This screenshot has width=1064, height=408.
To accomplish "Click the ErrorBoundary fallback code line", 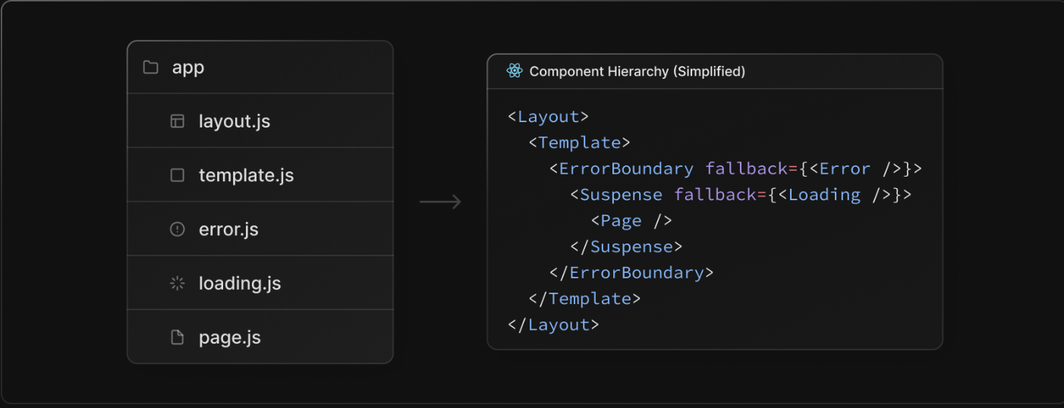I will 735,168.
